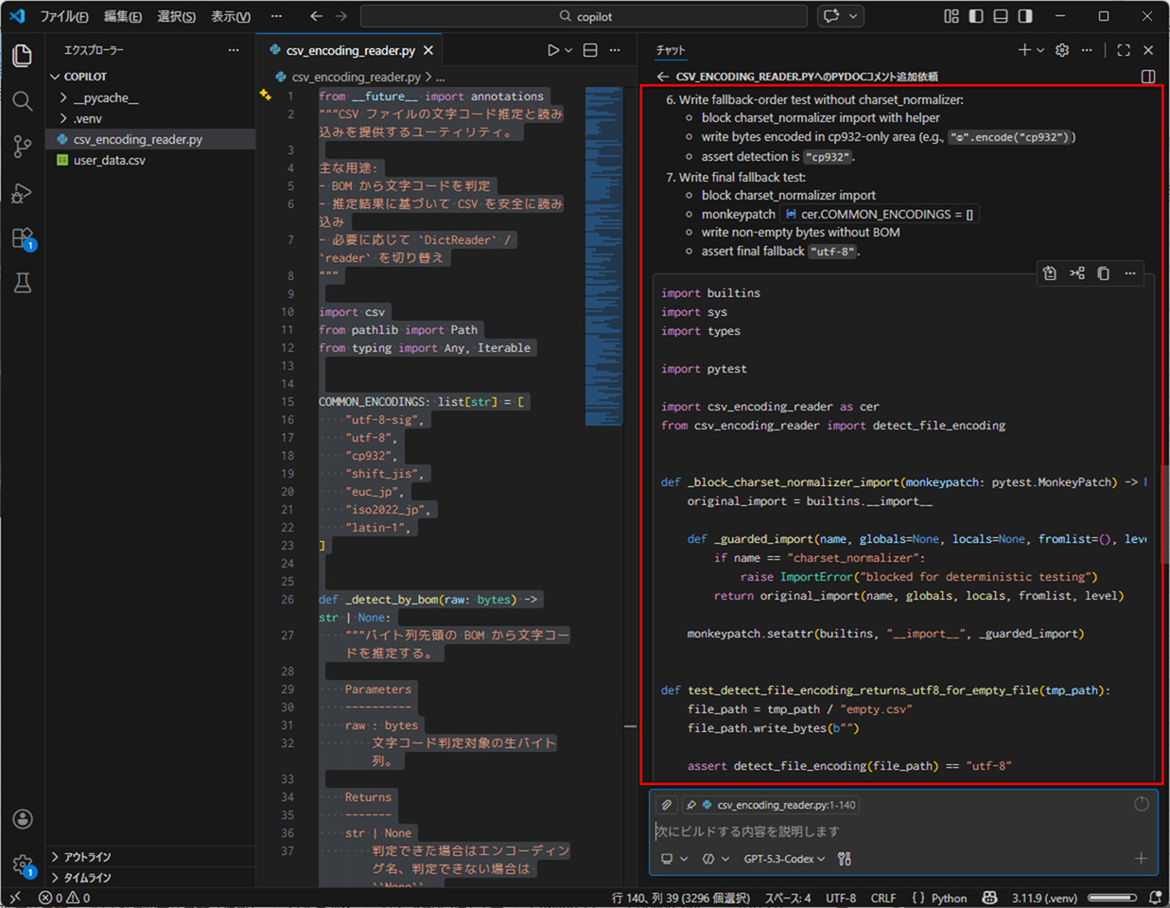Open the Search view in activity bar
The image size is (1170, 908).
click(x=23, y=101)
